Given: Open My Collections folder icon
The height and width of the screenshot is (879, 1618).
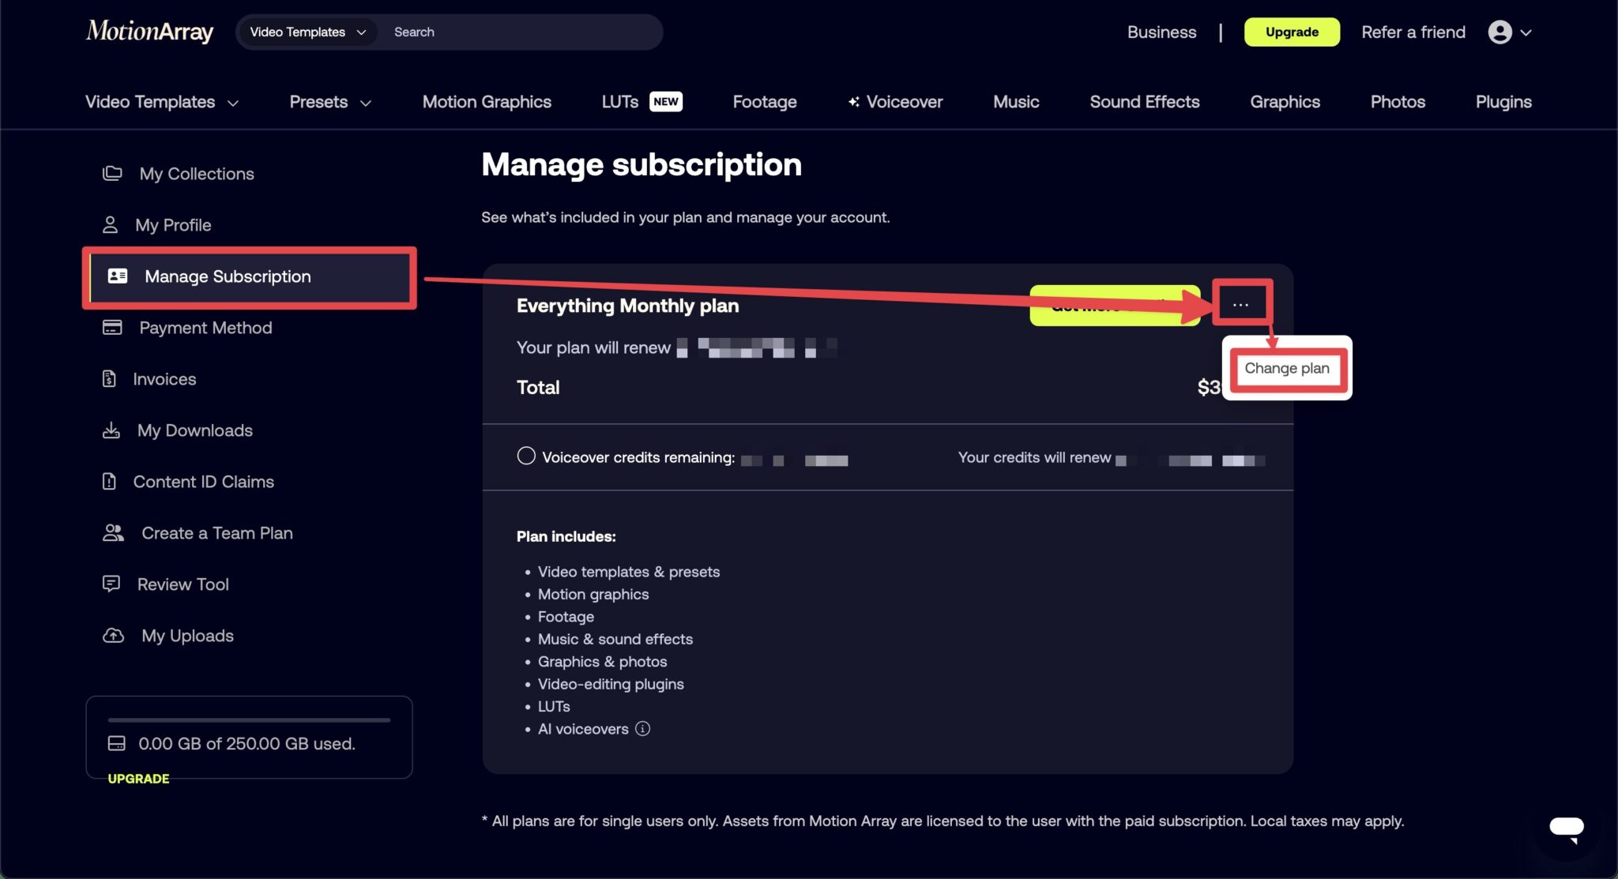Looking at the screenshot, I should tap(112, 173).
